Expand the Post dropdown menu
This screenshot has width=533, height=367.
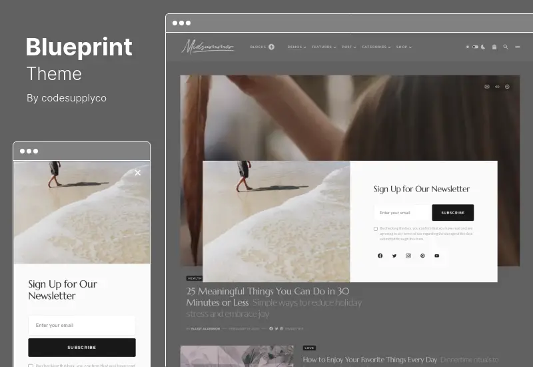coord(348,47)
